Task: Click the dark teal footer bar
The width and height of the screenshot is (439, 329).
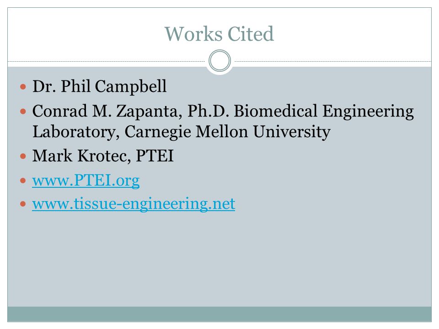Action: tap(219, 314)
